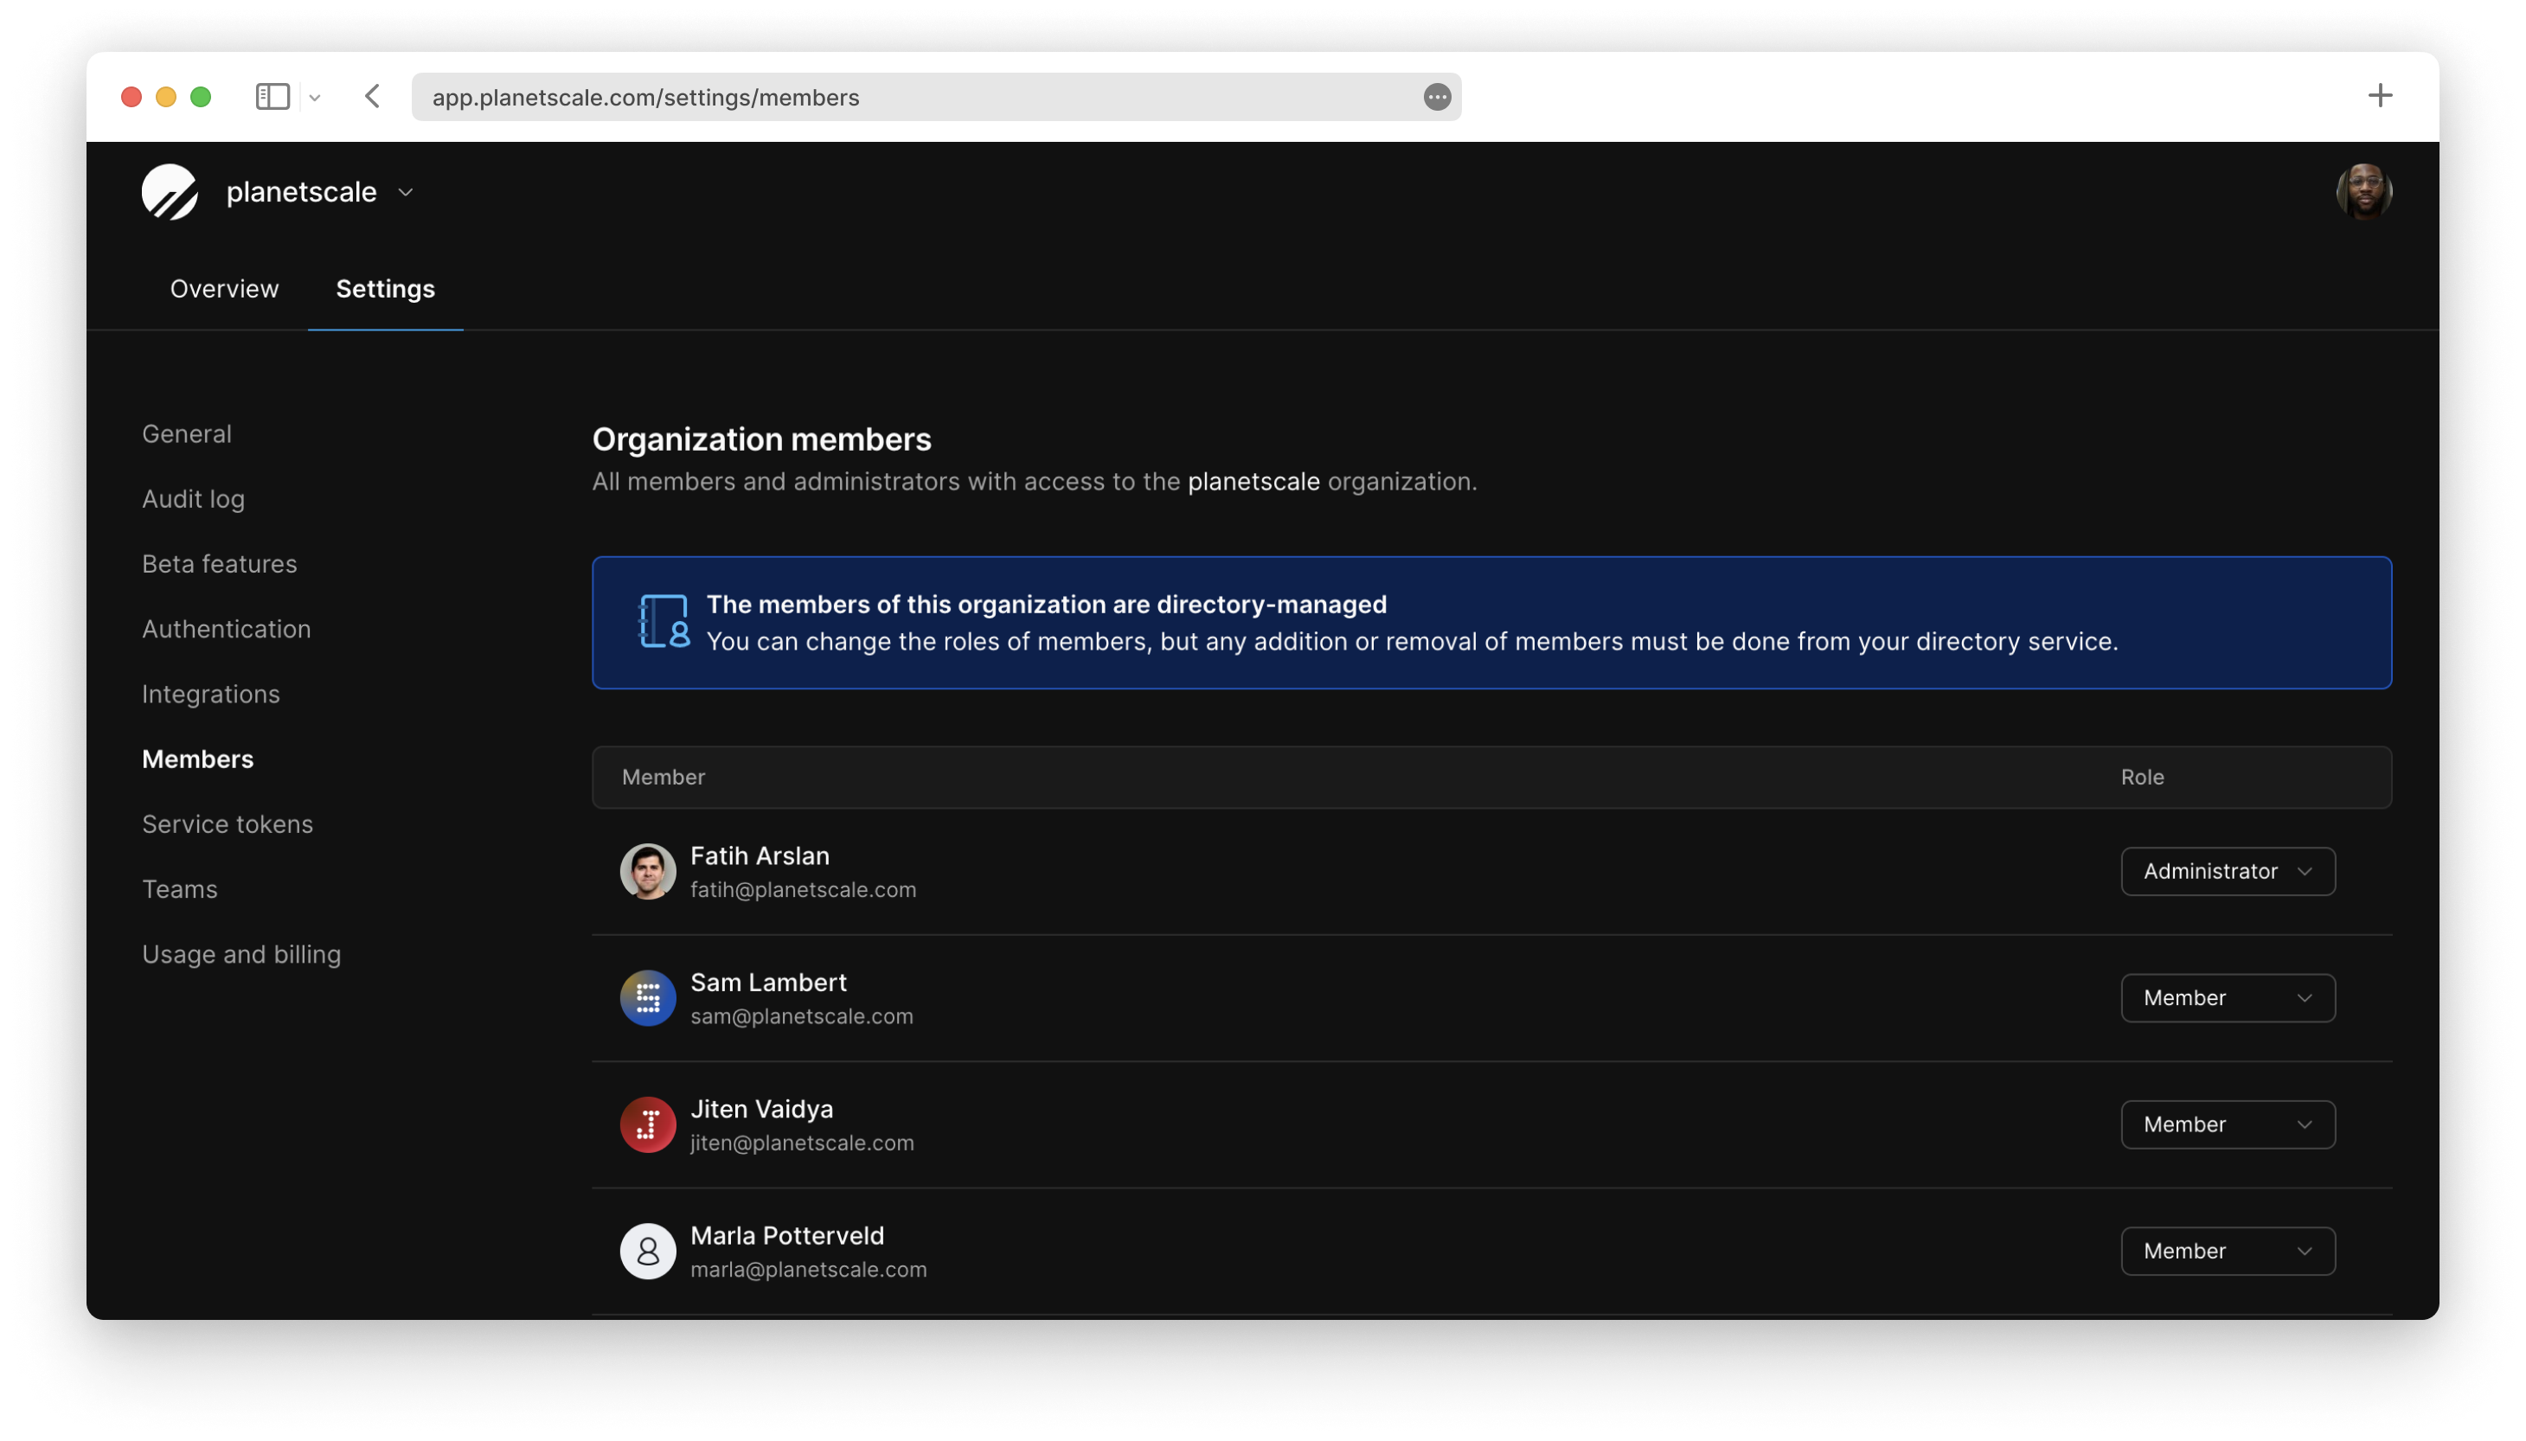Switch to the Overview tab
Viewport: 2526px width, 1441px height.
click(225, 289)
